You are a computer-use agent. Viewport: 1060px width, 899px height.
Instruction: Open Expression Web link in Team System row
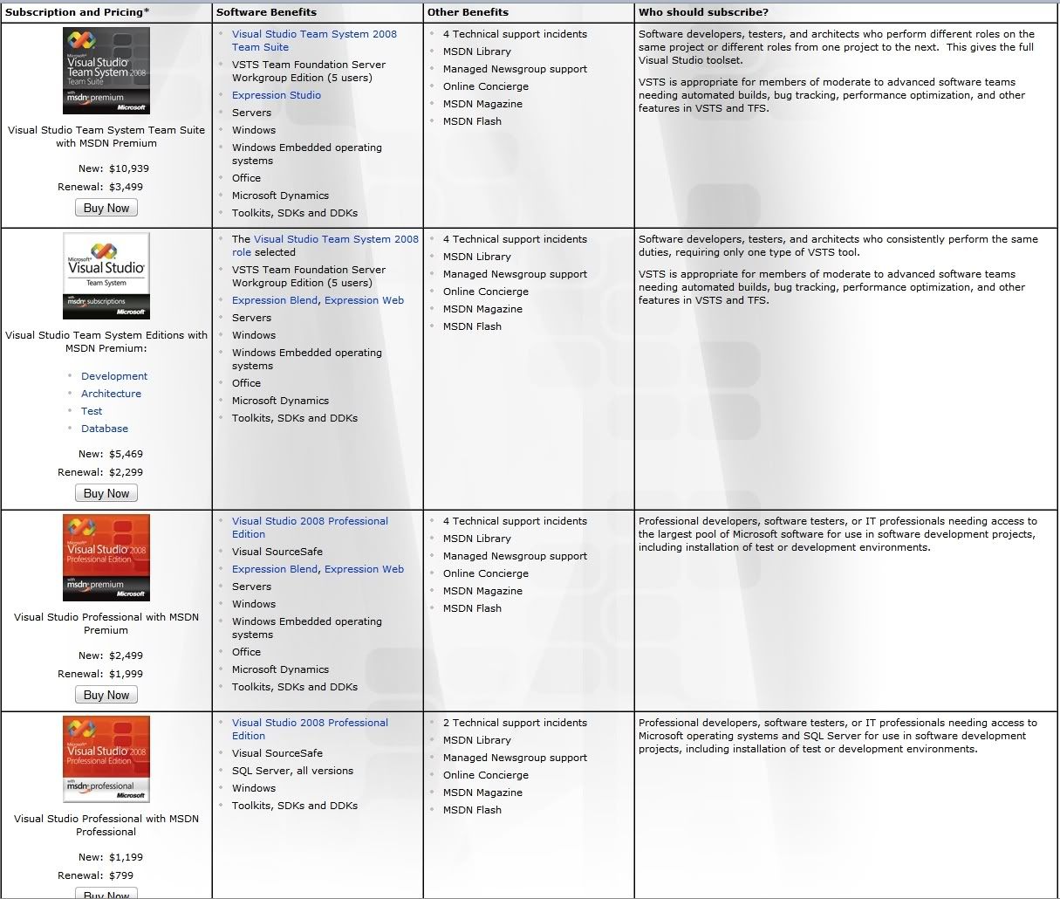[x=364, y=300]
